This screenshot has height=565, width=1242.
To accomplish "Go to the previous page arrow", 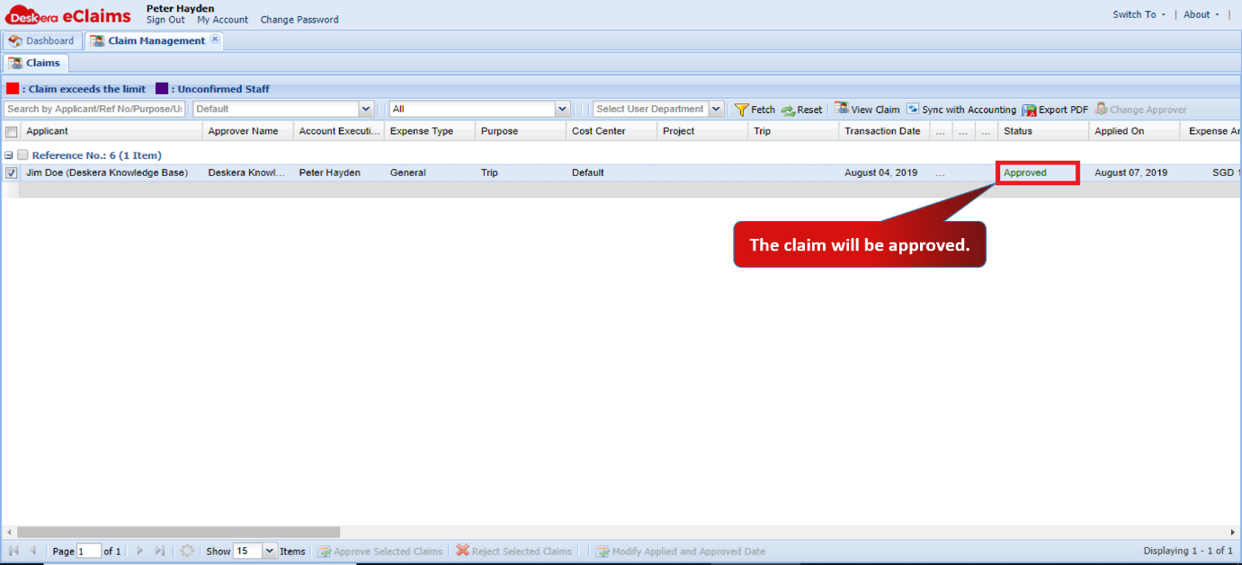I will click(33, 551).
